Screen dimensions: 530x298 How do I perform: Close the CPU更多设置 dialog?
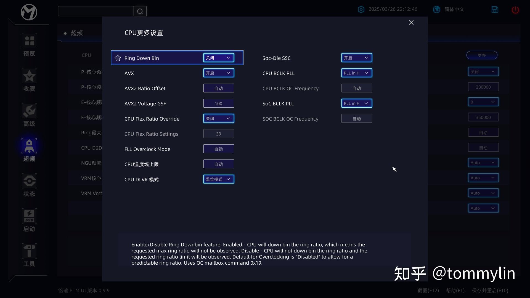[411, 23]
